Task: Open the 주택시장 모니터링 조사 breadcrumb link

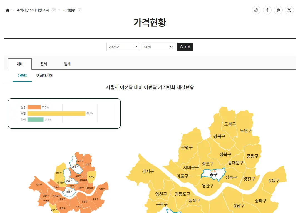Action: click(x=33, y=10)
